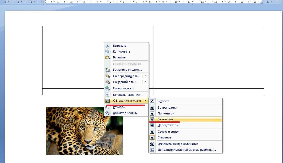Open Формат рисунка... from the context menu
The height and width of the screenshot is (163, 283).
(126, 113)
